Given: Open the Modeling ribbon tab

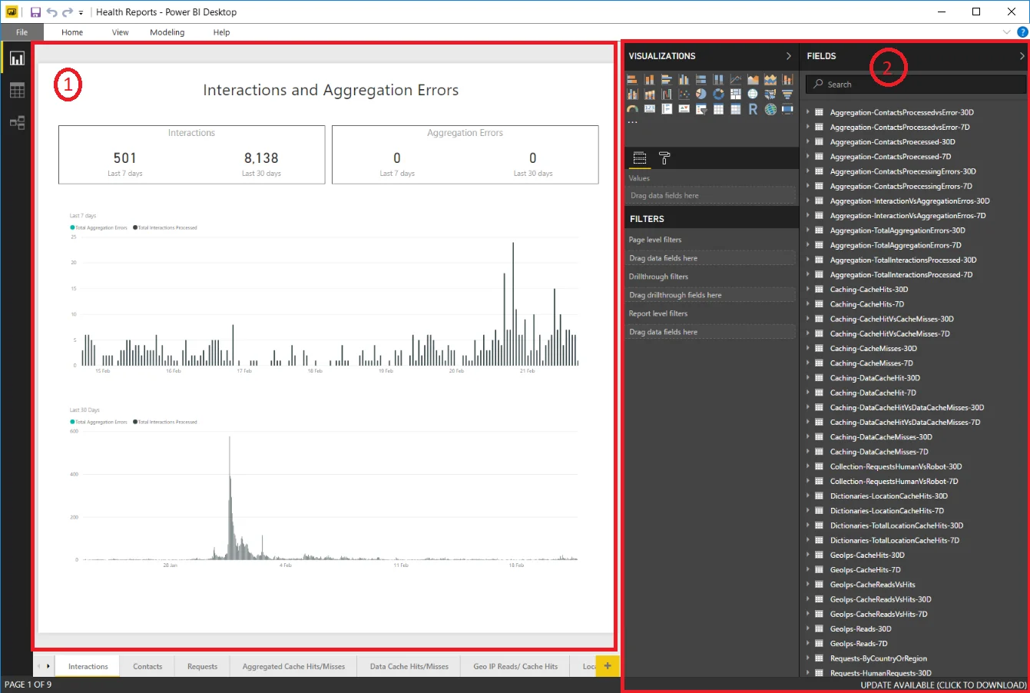Looking at the screenshot, I should tap(167, 32).
